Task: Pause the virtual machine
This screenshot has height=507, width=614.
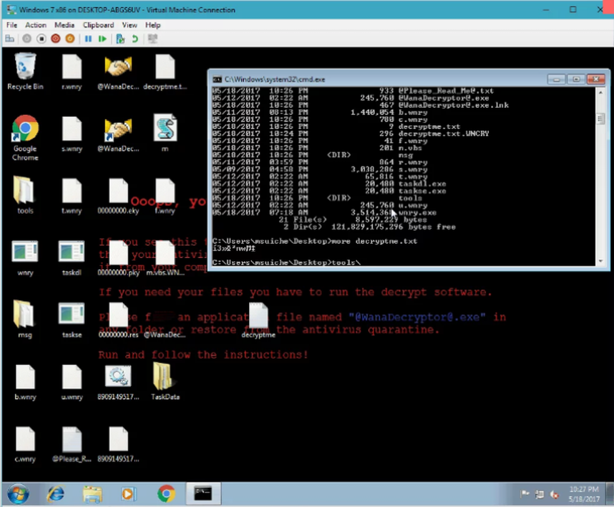Action: [x=87, y=39]
